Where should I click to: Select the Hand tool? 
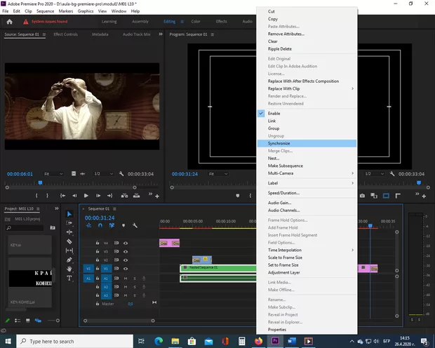coord(69,269)
